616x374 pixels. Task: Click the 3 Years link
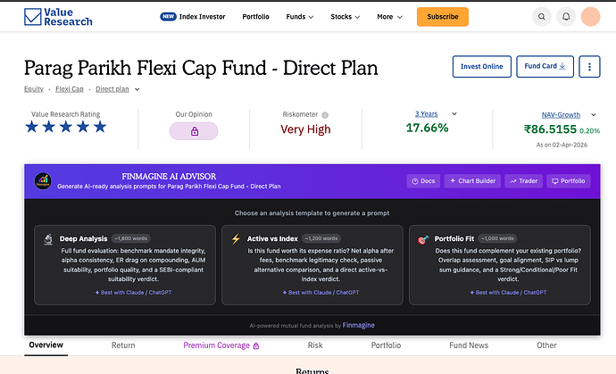426,114
